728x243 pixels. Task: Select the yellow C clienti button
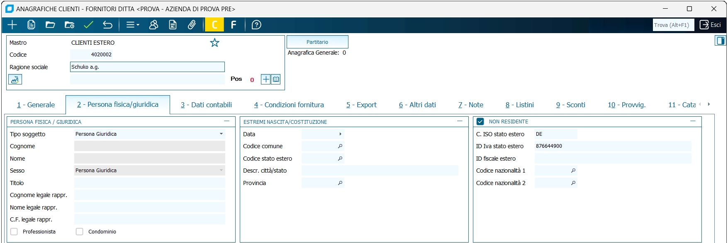tap(214, 25)
